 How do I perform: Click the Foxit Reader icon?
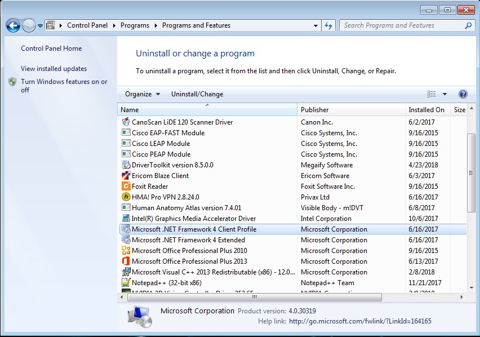click(126, 186)
